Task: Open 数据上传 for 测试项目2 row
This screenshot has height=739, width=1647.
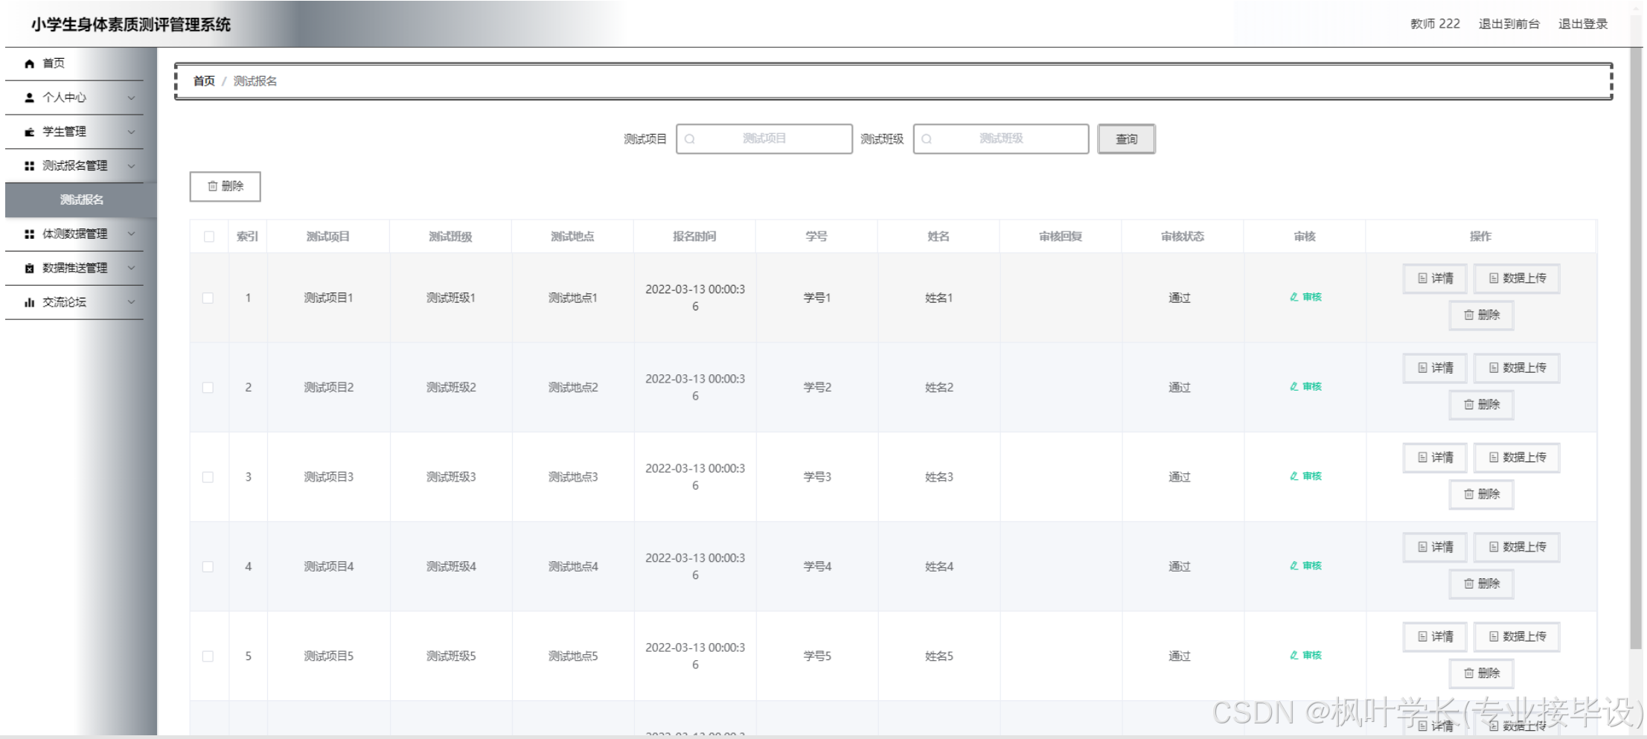Action: (x=1517, y=368)
